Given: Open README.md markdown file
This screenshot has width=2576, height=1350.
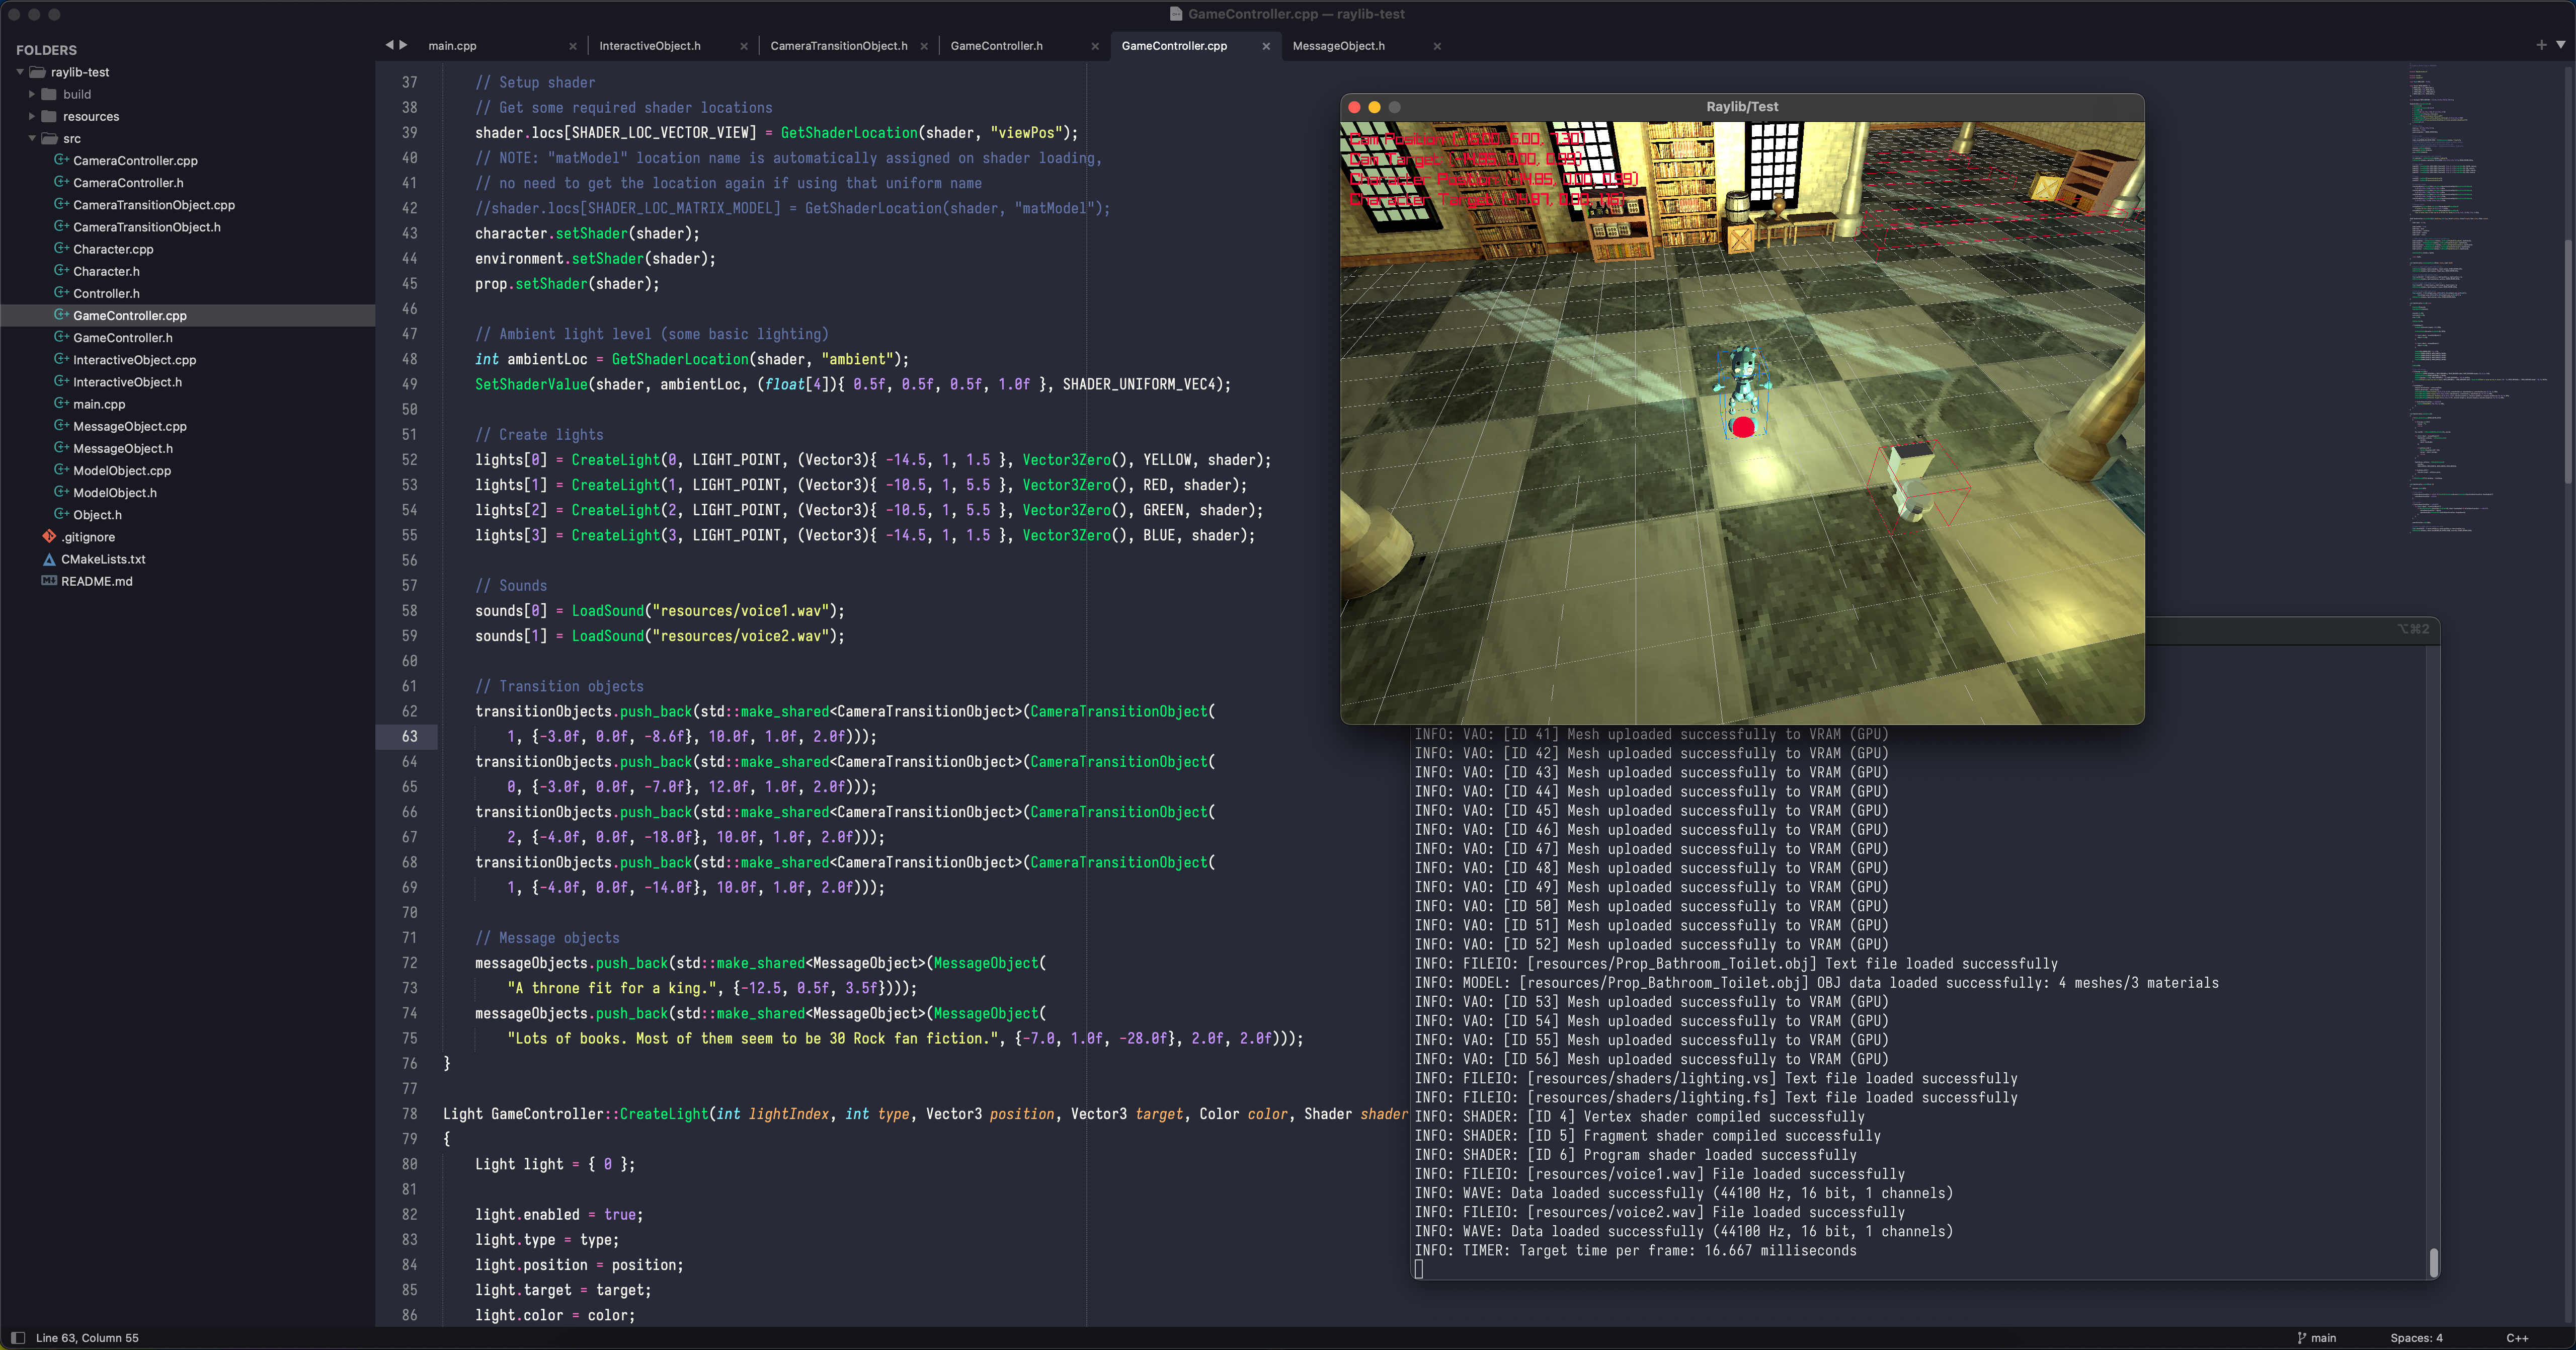Looking at the screenshot, I should (x=96, y=581).
